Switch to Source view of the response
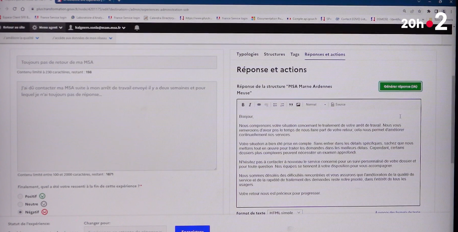The width and height of the screenshot is (458, 232). point(338,104)
